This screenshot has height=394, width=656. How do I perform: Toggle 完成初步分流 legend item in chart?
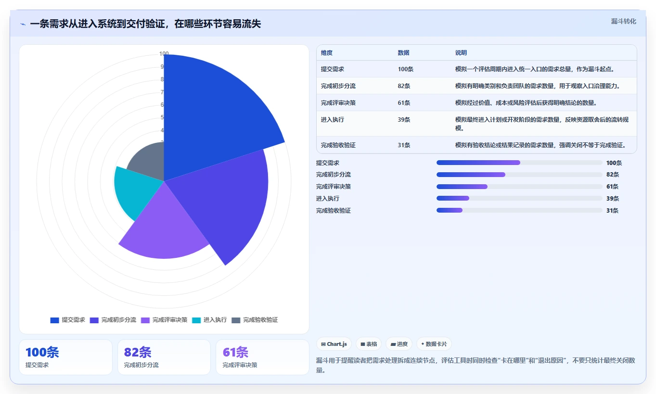click(113, 320)
